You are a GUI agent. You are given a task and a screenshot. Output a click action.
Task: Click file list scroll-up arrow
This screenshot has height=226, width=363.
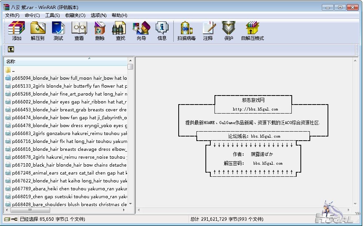tap(130, 61)
